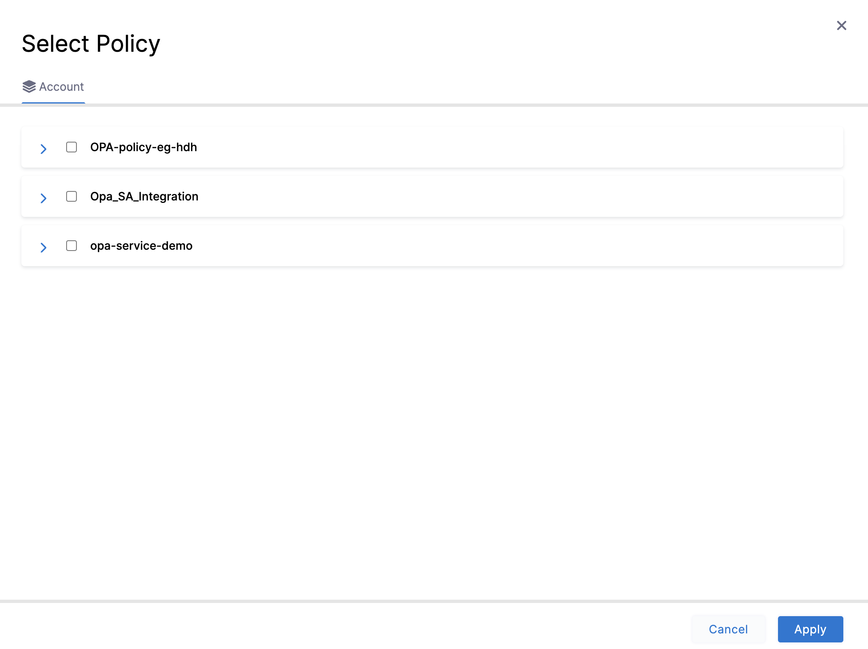Click the expand arrow icon for opa-service-demo
The height and width of the screenshot is (649, 868).
[44, 248]
